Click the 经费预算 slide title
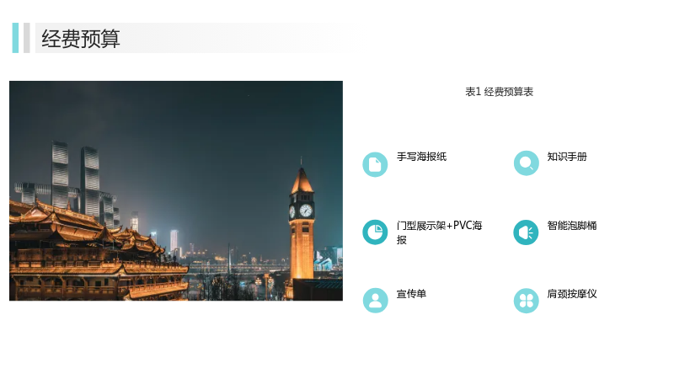The image size is (674, 379). [x=81, y=39]
